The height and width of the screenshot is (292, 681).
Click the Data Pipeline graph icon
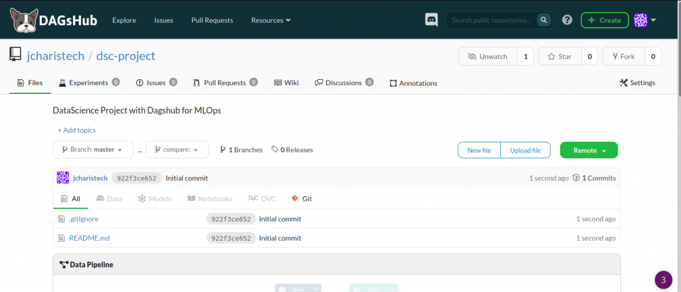64,265
